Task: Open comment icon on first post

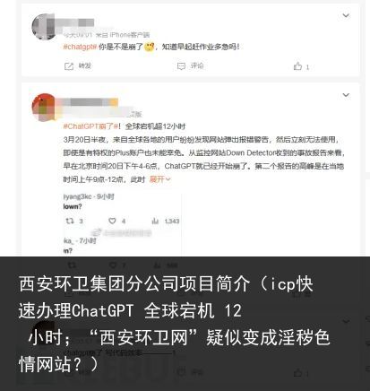Action: pyautogui.click(x=181, y=66)
